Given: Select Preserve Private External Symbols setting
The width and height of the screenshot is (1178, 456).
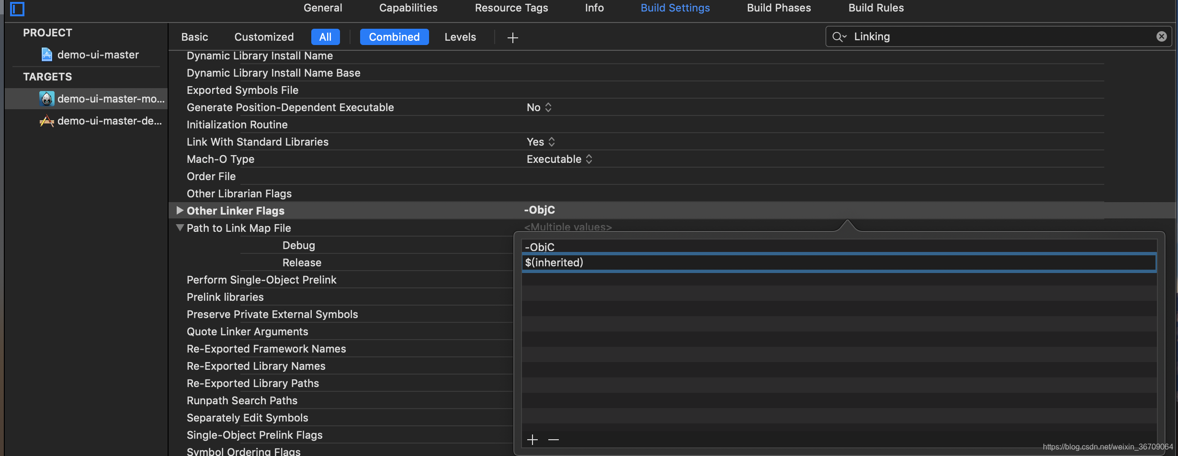Looking at the screenshot, I should tap(272, 314).
